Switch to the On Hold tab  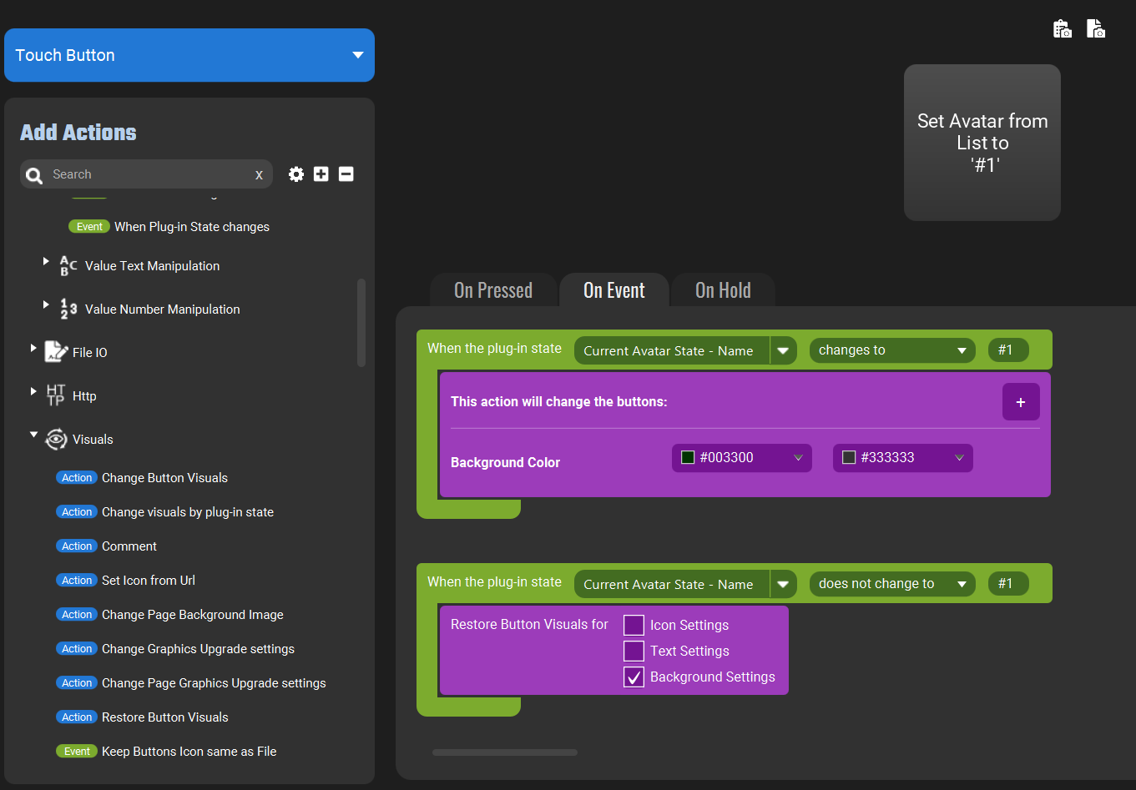coord(723,290)
